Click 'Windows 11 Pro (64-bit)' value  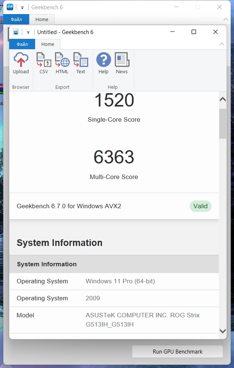point(120,281)
